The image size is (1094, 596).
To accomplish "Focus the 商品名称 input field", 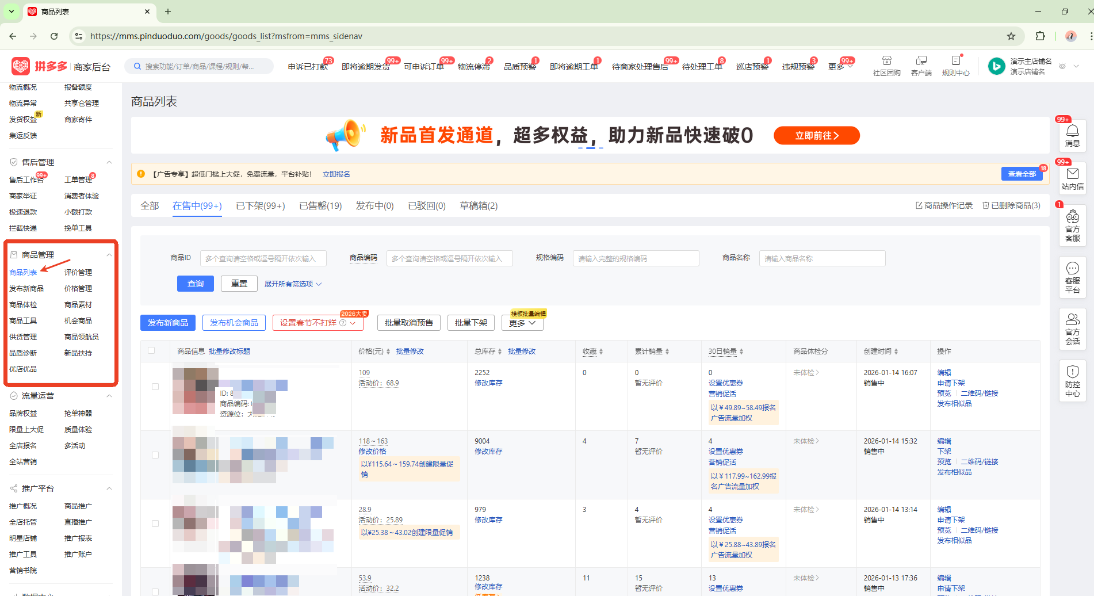I will pos(823,258).
